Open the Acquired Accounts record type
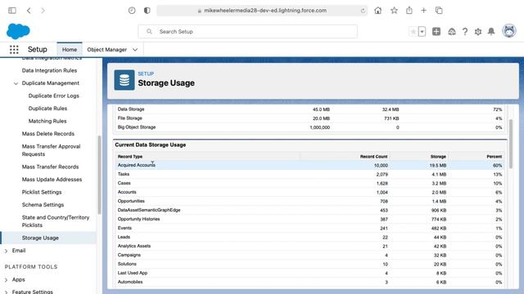Viewport: 524px width, 294px height. click(x=137, y=165)
